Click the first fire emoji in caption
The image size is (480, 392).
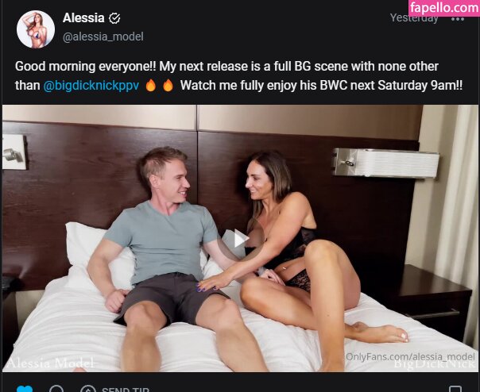tap(151, 86)
